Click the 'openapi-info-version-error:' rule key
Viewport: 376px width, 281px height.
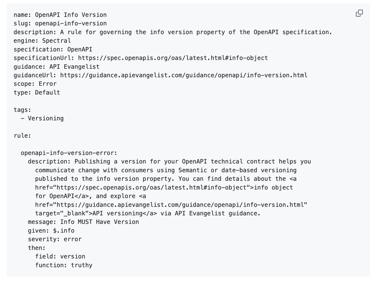pos(69,153)
